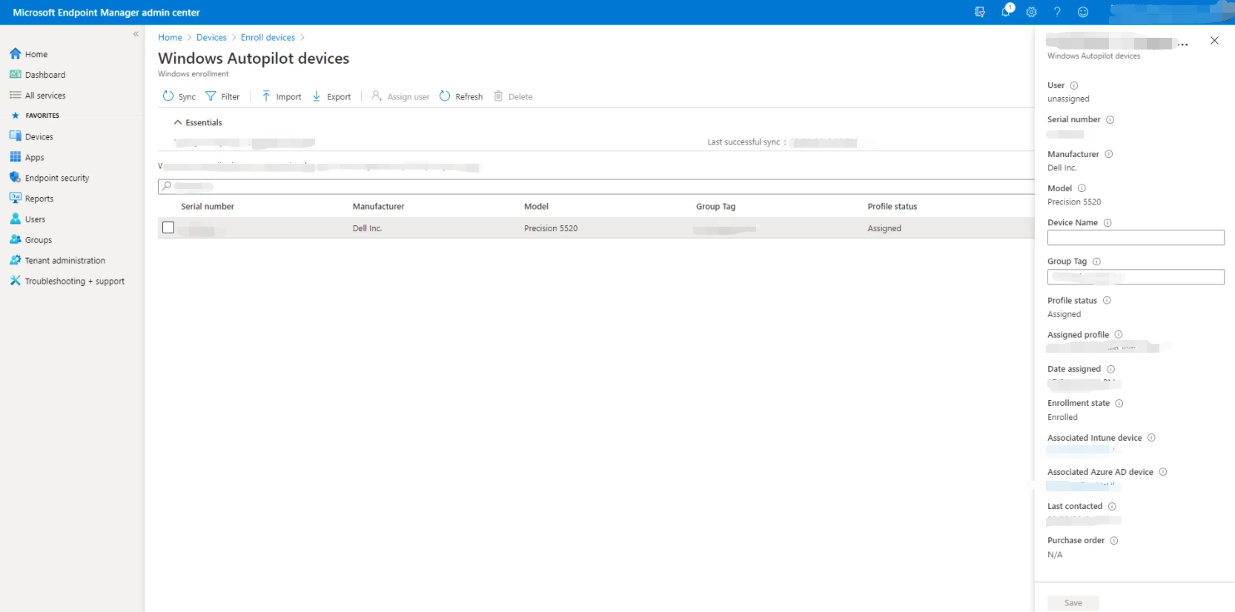
Task: Sync Autopilot devices
Action: click(x=179, y=96)
